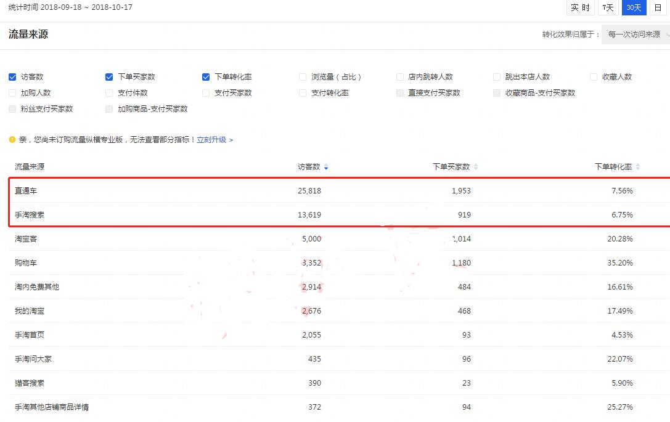Image resolution: width=670 pixels, height=422 pixels.
Task: Switch to the 实时 time view
Action: [580, 8]
